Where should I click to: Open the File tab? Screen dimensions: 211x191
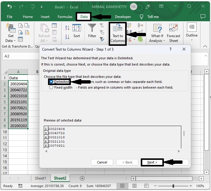(10, 17)
